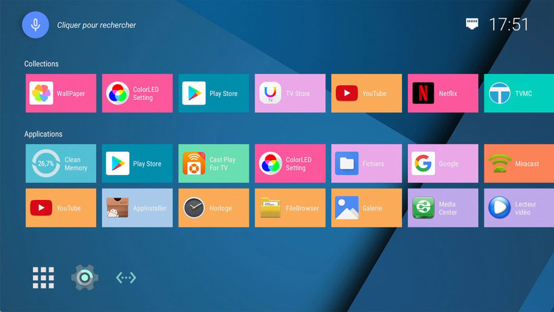Launch the Media Center app
Viewport: 554px width, 312px height.
[443, 208]
